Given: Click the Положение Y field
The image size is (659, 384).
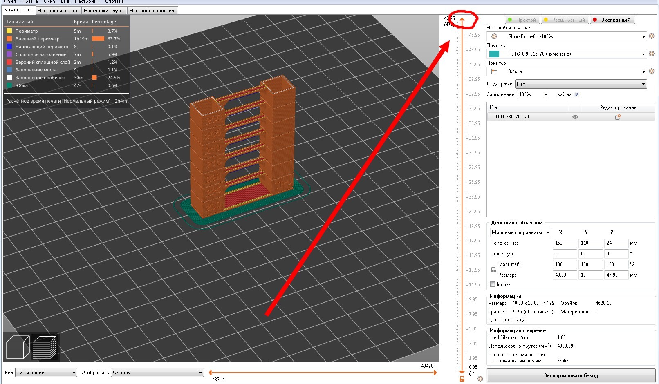Looking at the screenshot, I should [x=590, y=243].
